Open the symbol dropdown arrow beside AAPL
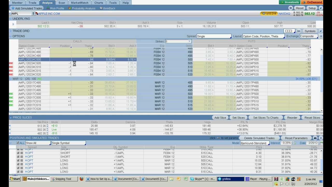The width and height of the screenshot is (332, 187). click(x=33, y=14)
